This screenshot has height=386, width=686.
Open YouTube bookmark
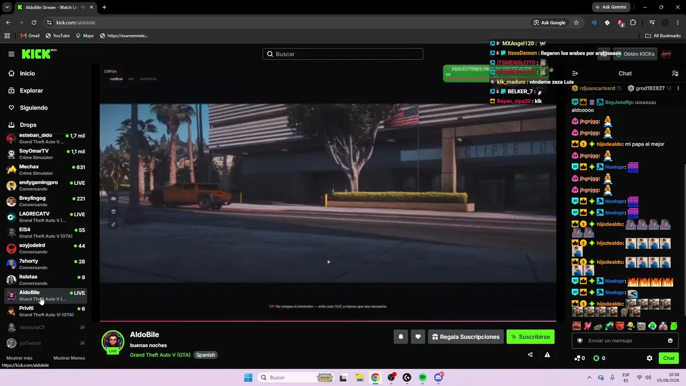[58, 36]
